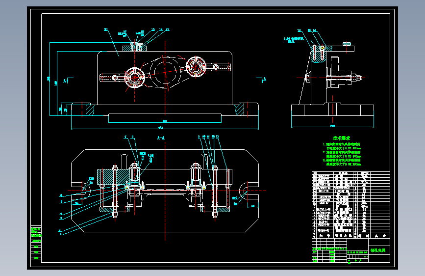Click balloon number 14 in side view
Image resolution: width=425 pixels, height=276 pixels.
[x=314, y=30]
